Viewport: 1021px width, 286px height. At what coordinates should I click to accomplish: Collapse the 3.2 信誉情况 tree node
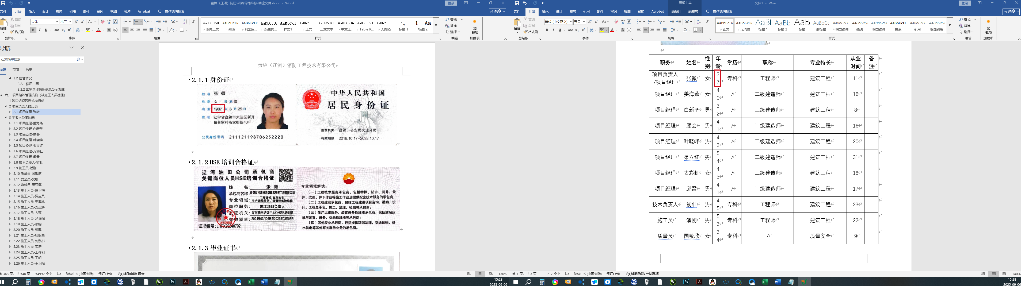pyautogui.click(x=10, y=78)
